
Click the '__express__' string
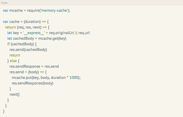point(34,33)
